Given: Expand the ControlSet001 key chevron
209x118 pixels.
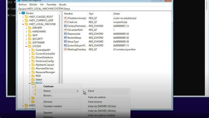Looking at the screenshot, I should coord(30,50).
